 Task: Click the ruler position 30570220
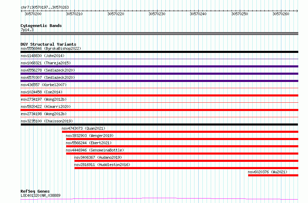(116, 14)
